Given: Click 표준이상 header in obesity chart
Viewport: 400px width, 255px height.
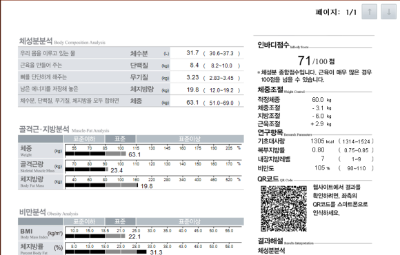Looking at the screenshot, I should (190, 221).
